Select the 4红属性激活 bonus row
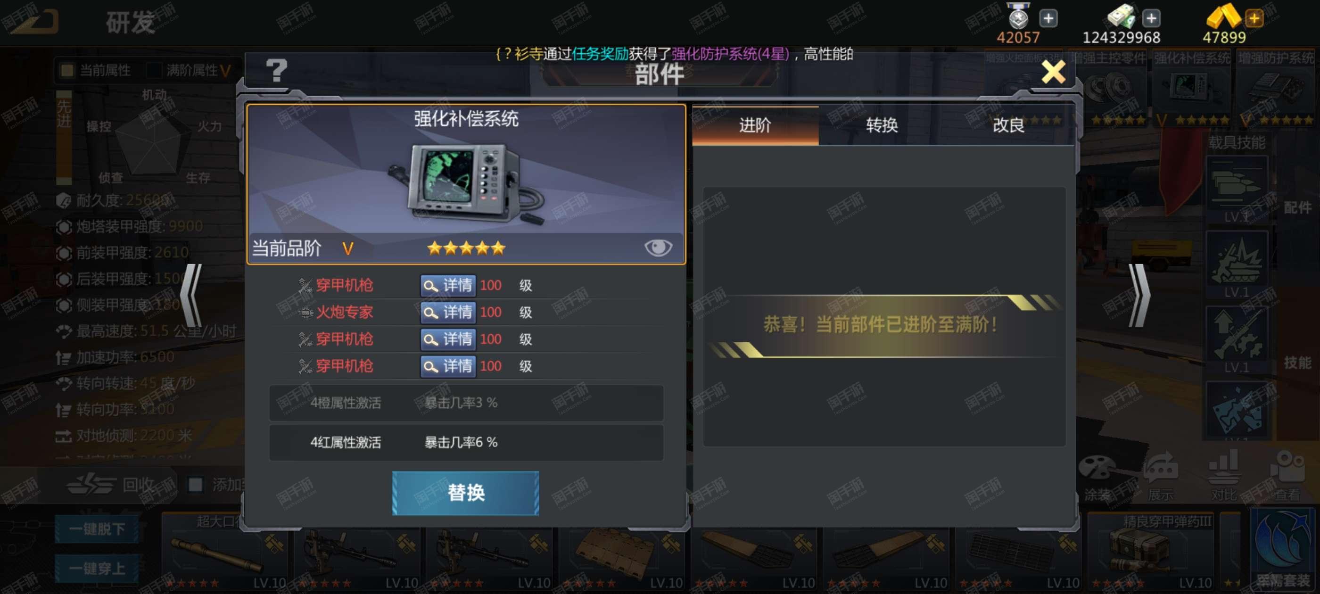Viewport: 1320px width, 594px height. point(466,442)
